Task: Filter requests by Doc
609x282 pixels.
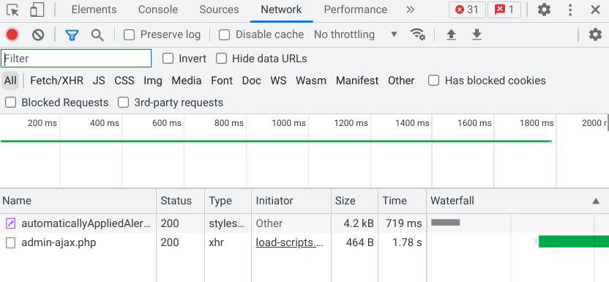Action: click(252, 81)
